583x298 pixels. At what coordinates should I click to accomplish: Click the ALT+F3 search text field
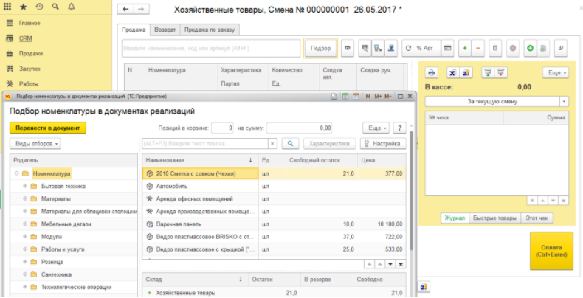(205, 143)
